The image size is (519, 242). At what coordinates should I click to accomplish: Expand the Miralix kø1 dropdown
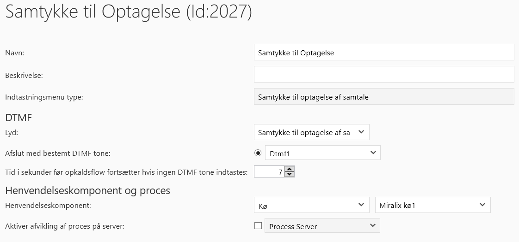(x=432, y=205)
